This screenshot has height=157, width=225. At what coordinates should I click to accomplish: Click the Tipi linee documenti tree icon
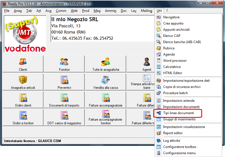[x=159, y=113]
